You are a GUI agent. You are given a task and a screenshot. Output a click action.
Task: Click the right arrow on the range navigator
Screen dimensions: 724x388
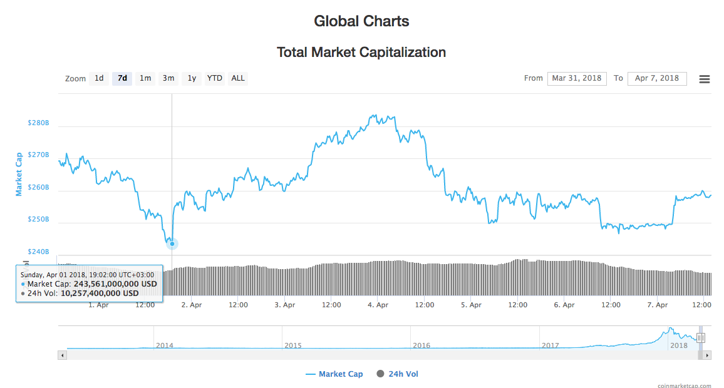(x=708, y=355)
